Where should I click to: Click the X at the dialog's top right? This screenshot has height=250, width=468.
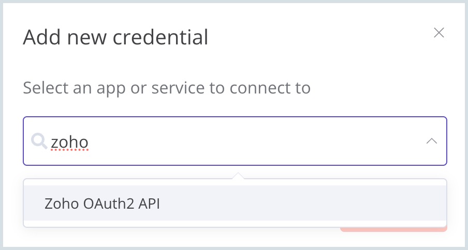coord(438,33)
